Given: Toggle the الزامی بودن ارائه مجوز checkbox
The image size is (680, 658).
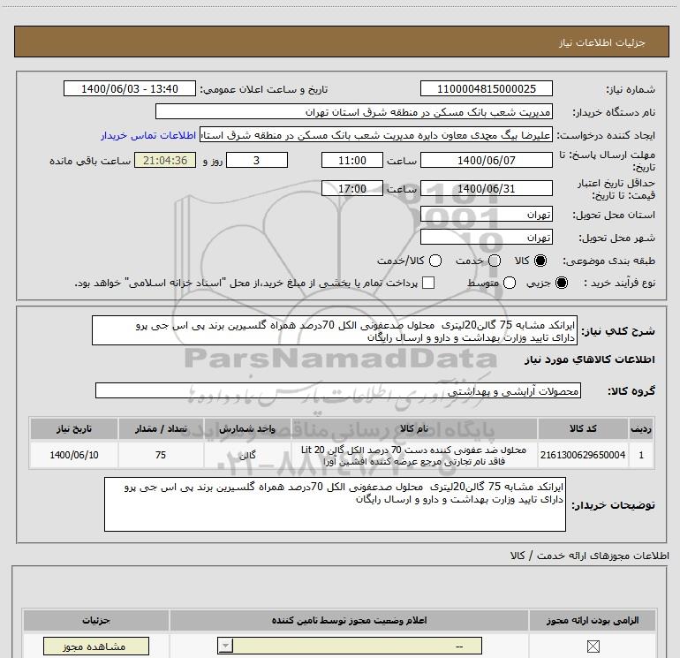Looking at the screenshot, I should click(593, 647).
